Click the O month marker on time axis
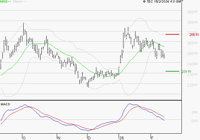The width and height of the screenshot is (200, 140). [24, 138]
